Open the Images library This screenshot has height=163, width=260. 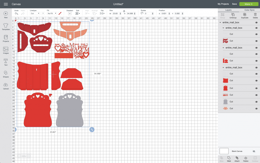tap(6, 49)
